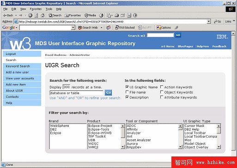Open the File menu
Viewport: 237px width, 168px height.
coord(6,9)
